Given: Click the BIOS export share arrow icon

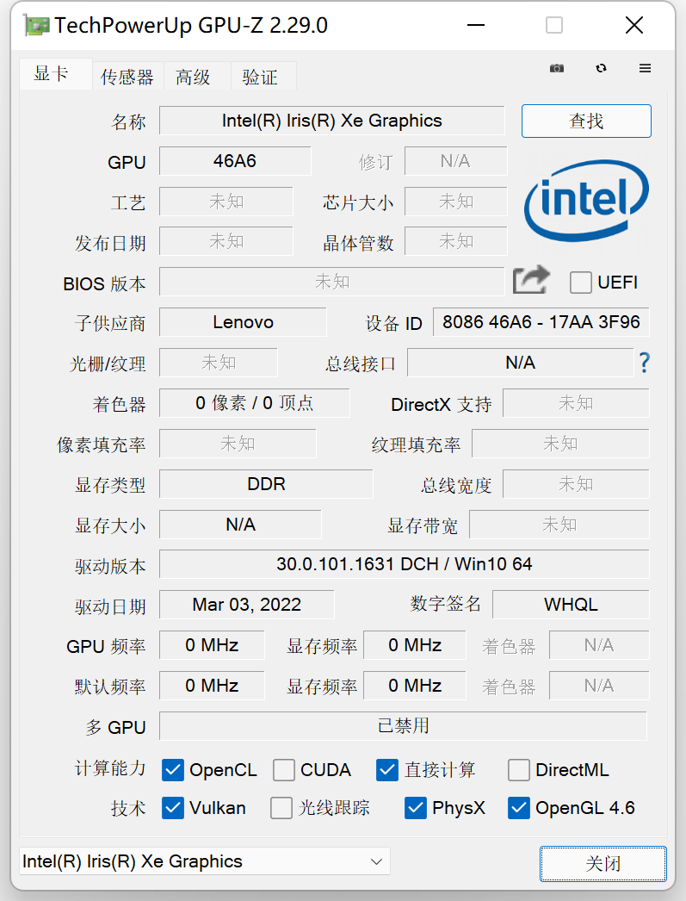Looking at the screenshot, I should pyautogui.click(x=531, y=279).
